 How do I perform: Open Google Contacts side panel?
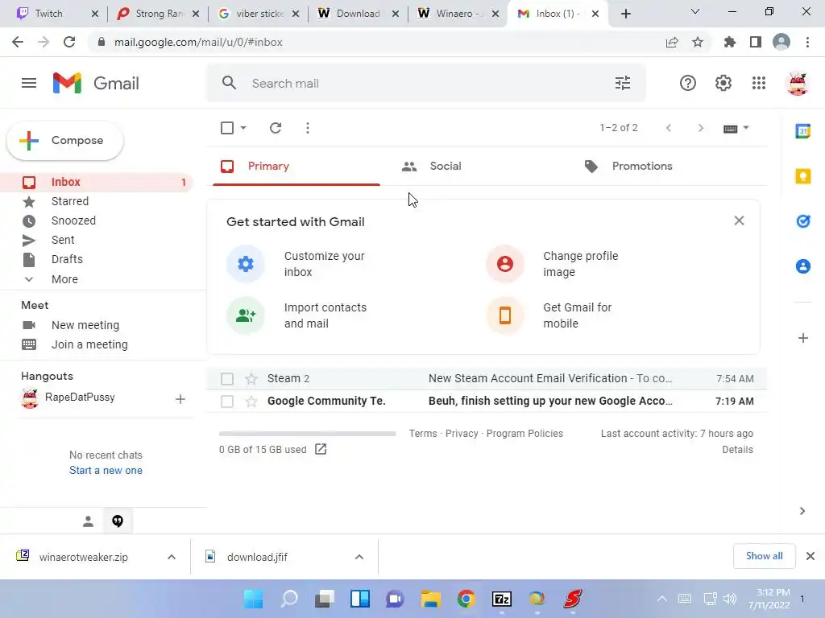(x=803, y=266)
